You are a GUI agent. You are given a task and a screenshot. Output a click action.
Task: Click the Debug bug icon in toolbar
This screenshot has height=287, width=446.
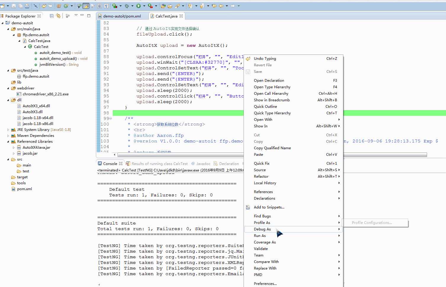pos(127,6)
